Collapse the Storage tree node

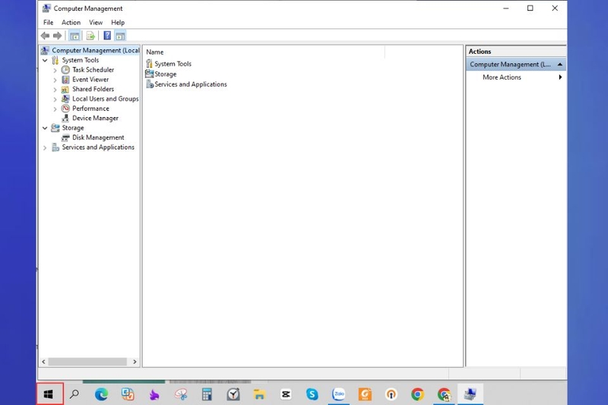[x=45, y=128]
